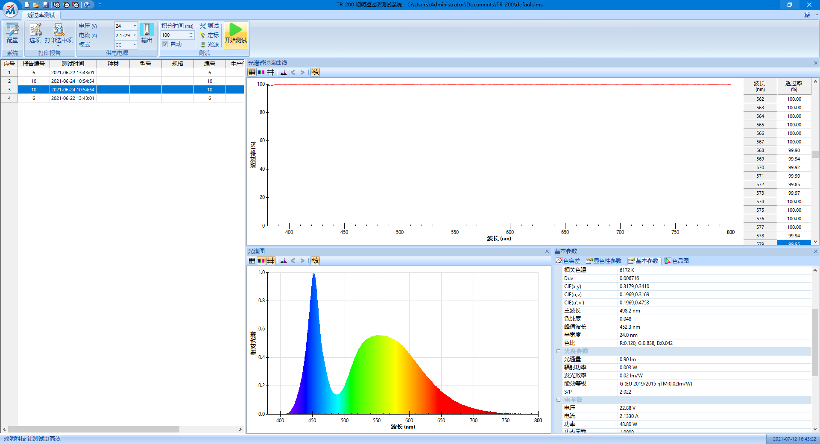Select record row 2 in the list

click(122, 81)
